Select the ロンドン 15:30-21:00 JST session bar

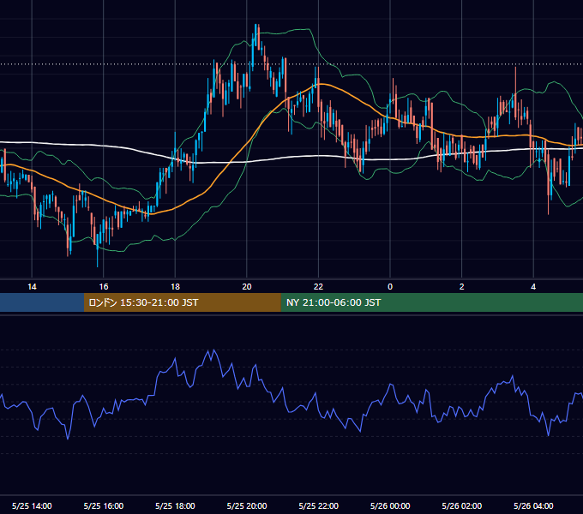click(x=182, y=302)
